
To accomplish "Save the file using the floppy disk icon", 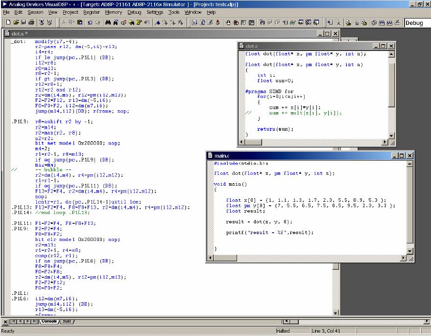I will pos(24,23).
